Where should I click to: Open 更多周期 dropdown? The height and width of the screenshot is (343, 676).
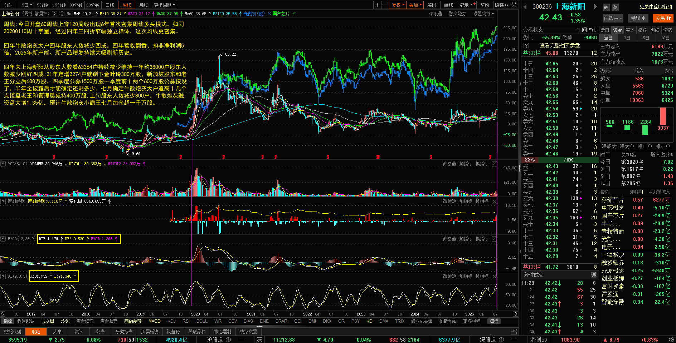coord(165,5)
